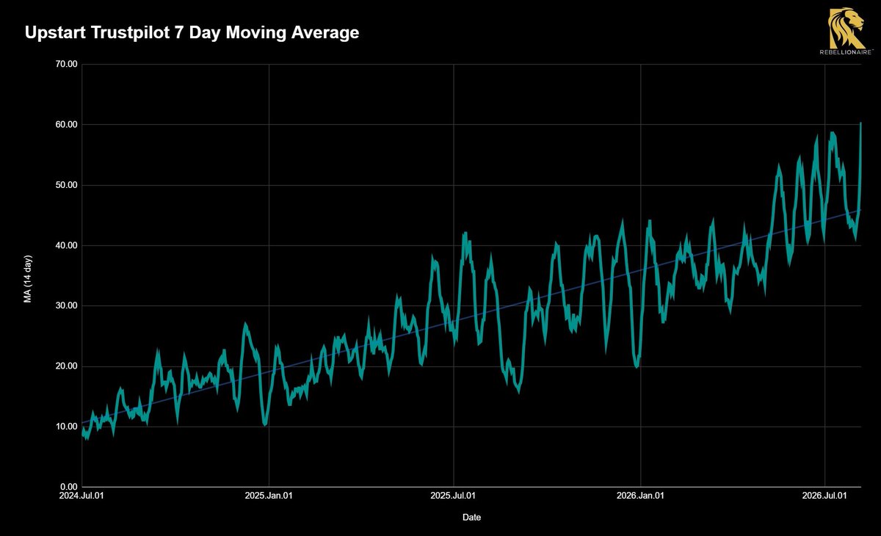Click the y-axis label '20.00'

coord(67,366)
